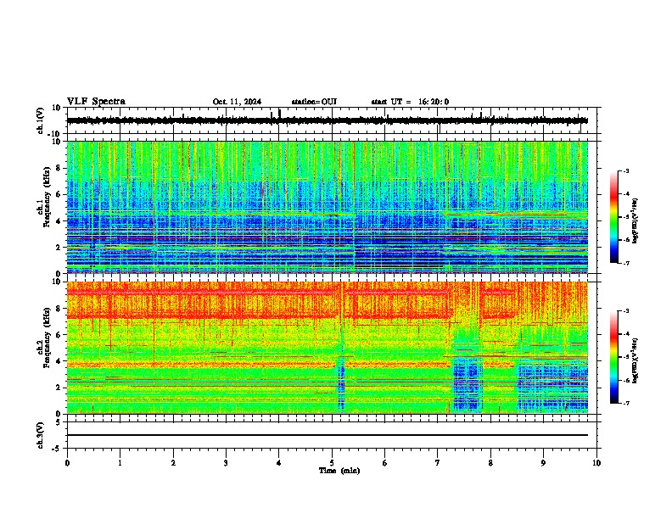Click the "6" kHz tick on ch.1 spectrogram axis
This screenshot has height=519, width=672.
pyautogui.click(x=59, y=194)
